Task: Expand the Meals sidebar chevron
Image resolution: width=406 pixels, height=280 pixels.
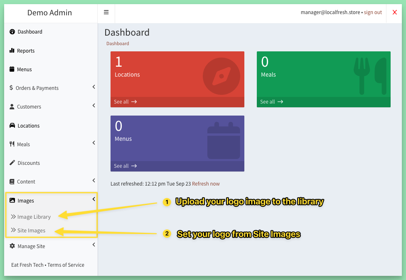Action: (x=94, y=143)
